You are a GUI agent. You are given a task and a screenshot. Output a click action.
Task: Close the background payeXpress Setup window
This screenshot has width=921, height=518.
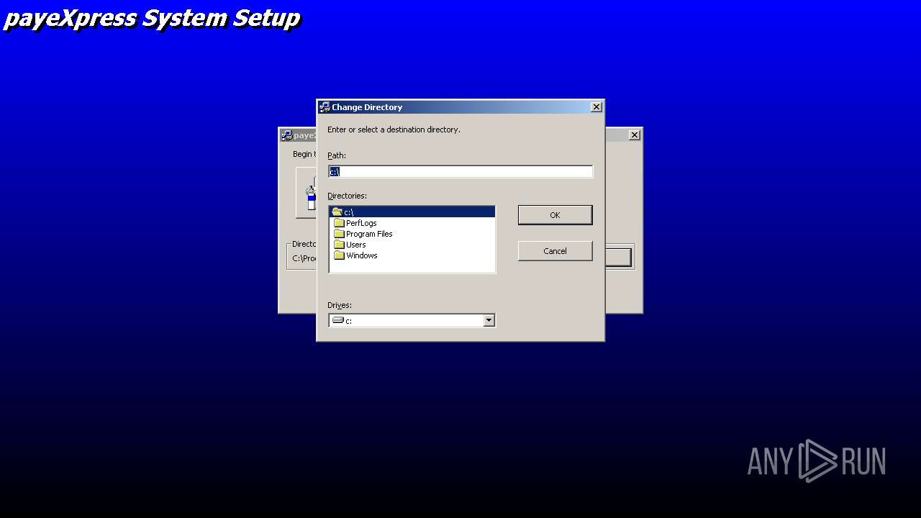pos(634,135)
